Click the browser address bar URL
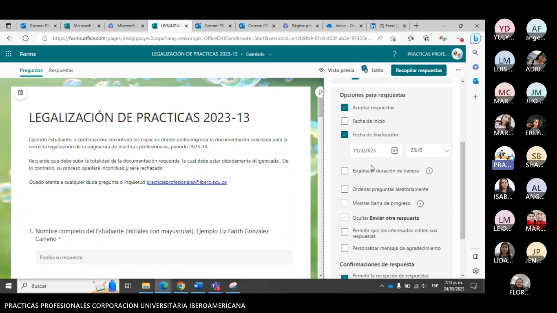Viewport: 557px width, 313px height. click(212, 38)
